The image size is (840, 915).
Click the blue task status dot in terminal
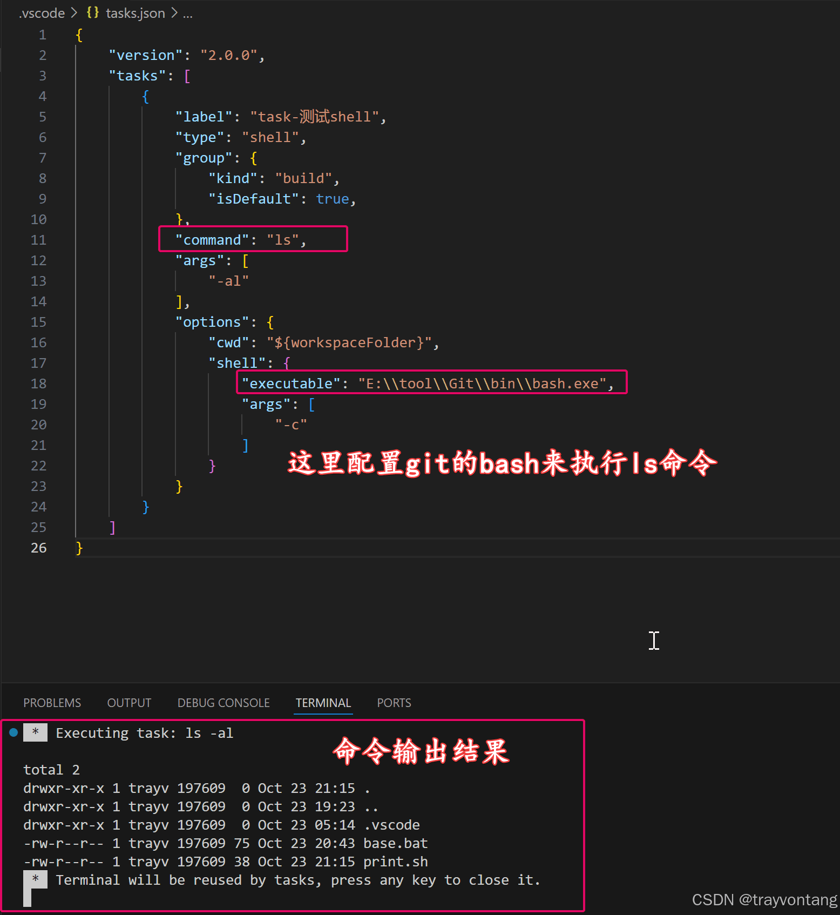13,732
